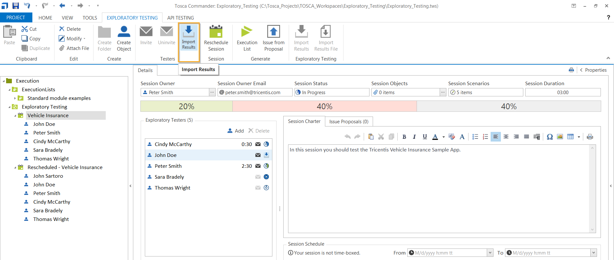Click the 20% green progress segment
Image resolution: width=614 pixels, height=260 pixels.
click(186, 106)
